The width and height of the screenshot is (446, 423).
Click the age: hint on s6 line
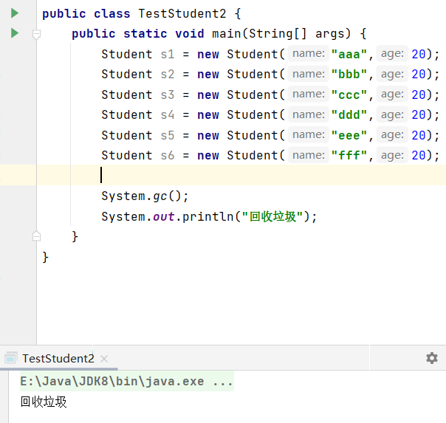392,155
